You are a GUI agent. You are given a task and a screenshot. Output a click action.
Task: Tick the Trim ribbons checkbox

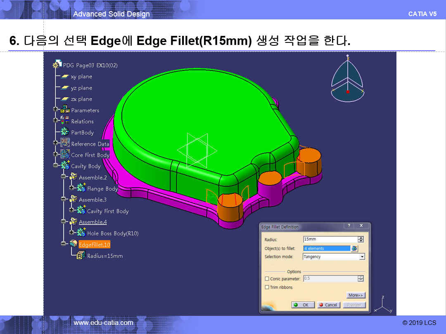click(267, 287)
